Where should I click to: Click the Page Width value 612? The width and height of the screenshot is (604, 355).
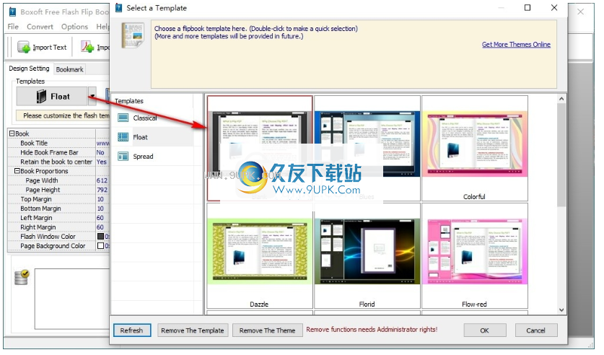pyautogui.click(x=102, y=180)
